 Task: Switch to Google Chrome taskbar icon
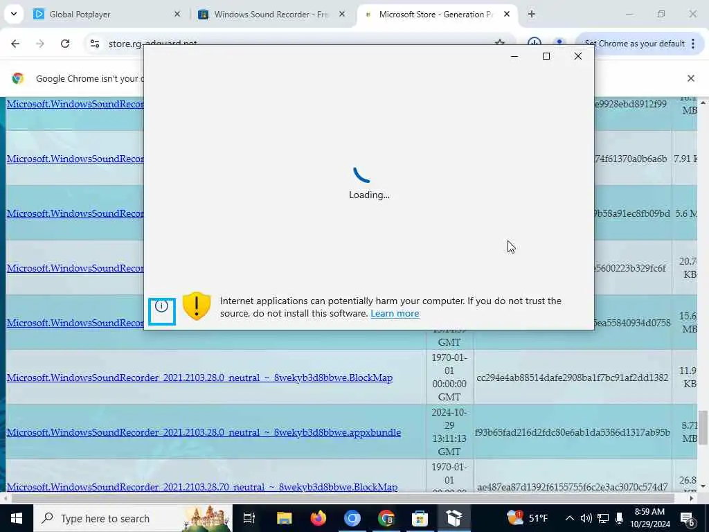coord(386,518)
